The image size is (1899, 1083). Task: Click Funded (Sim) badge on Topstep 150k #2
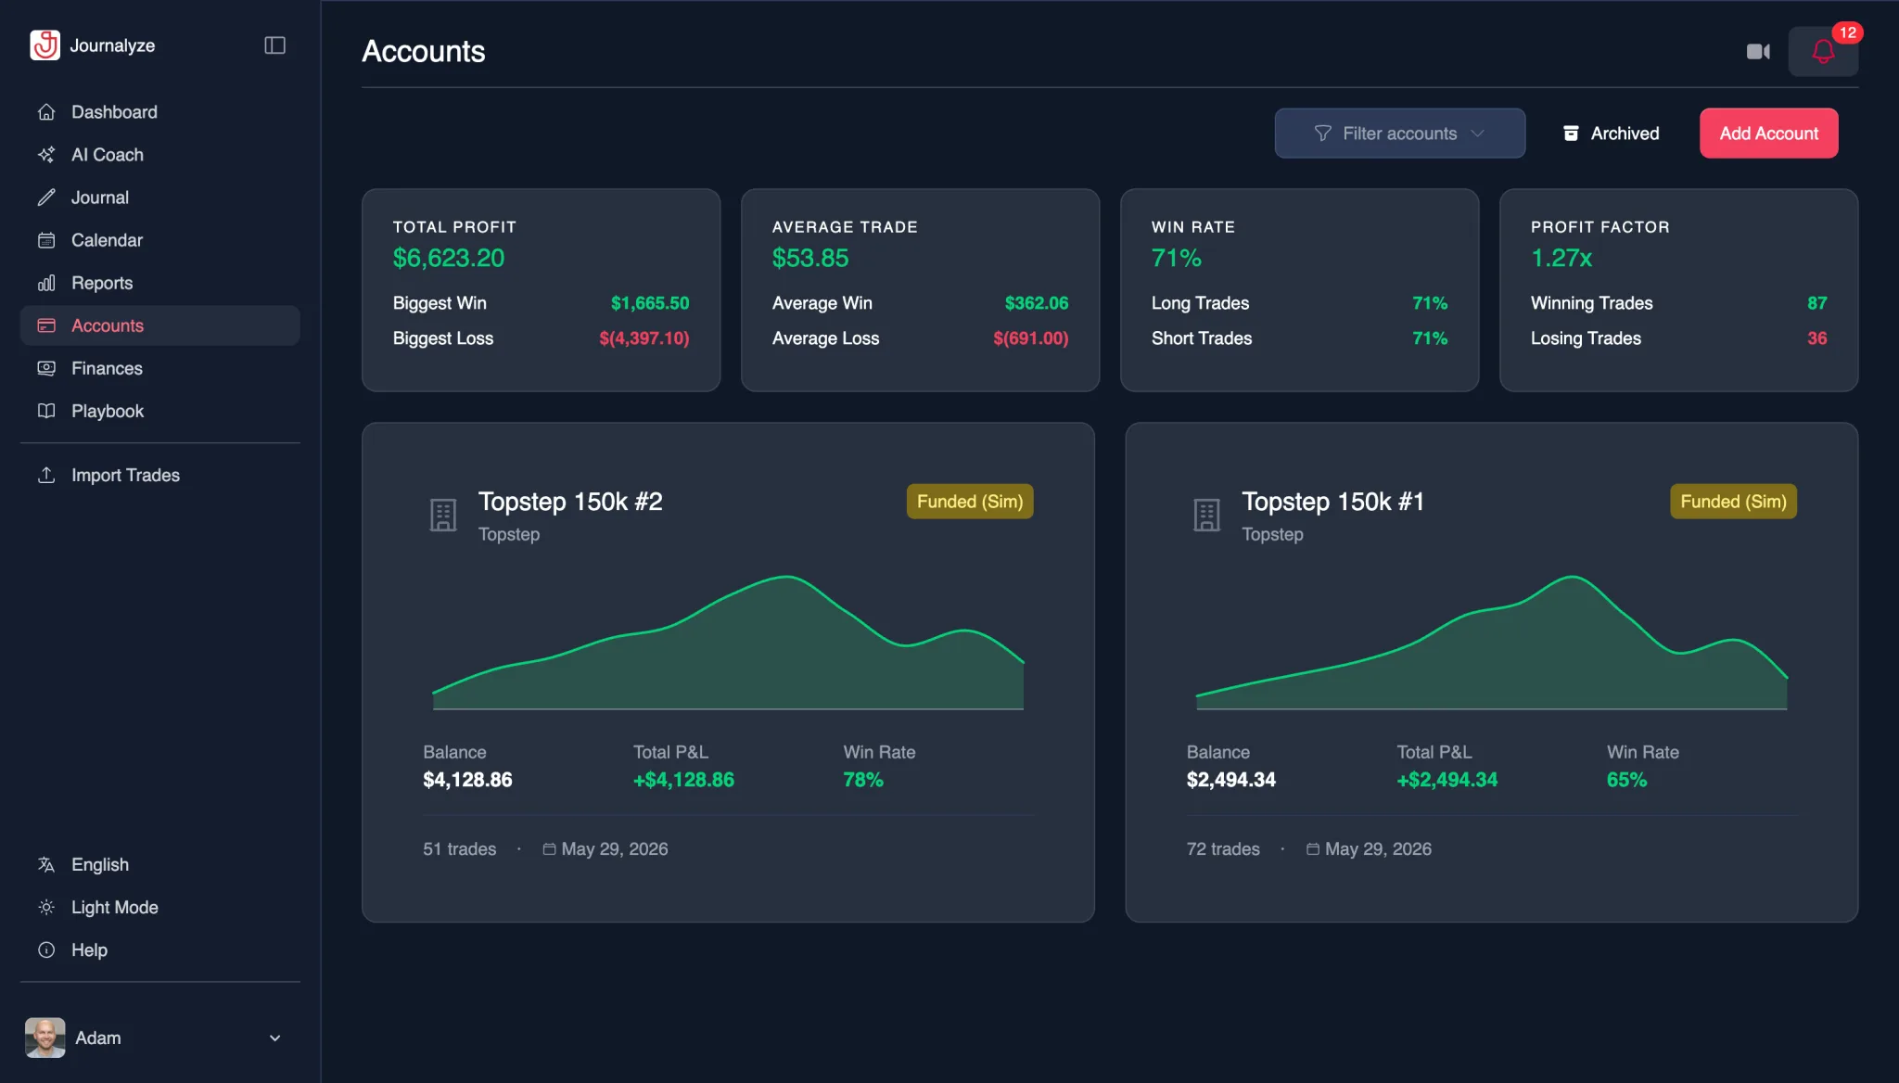[970, 502]
